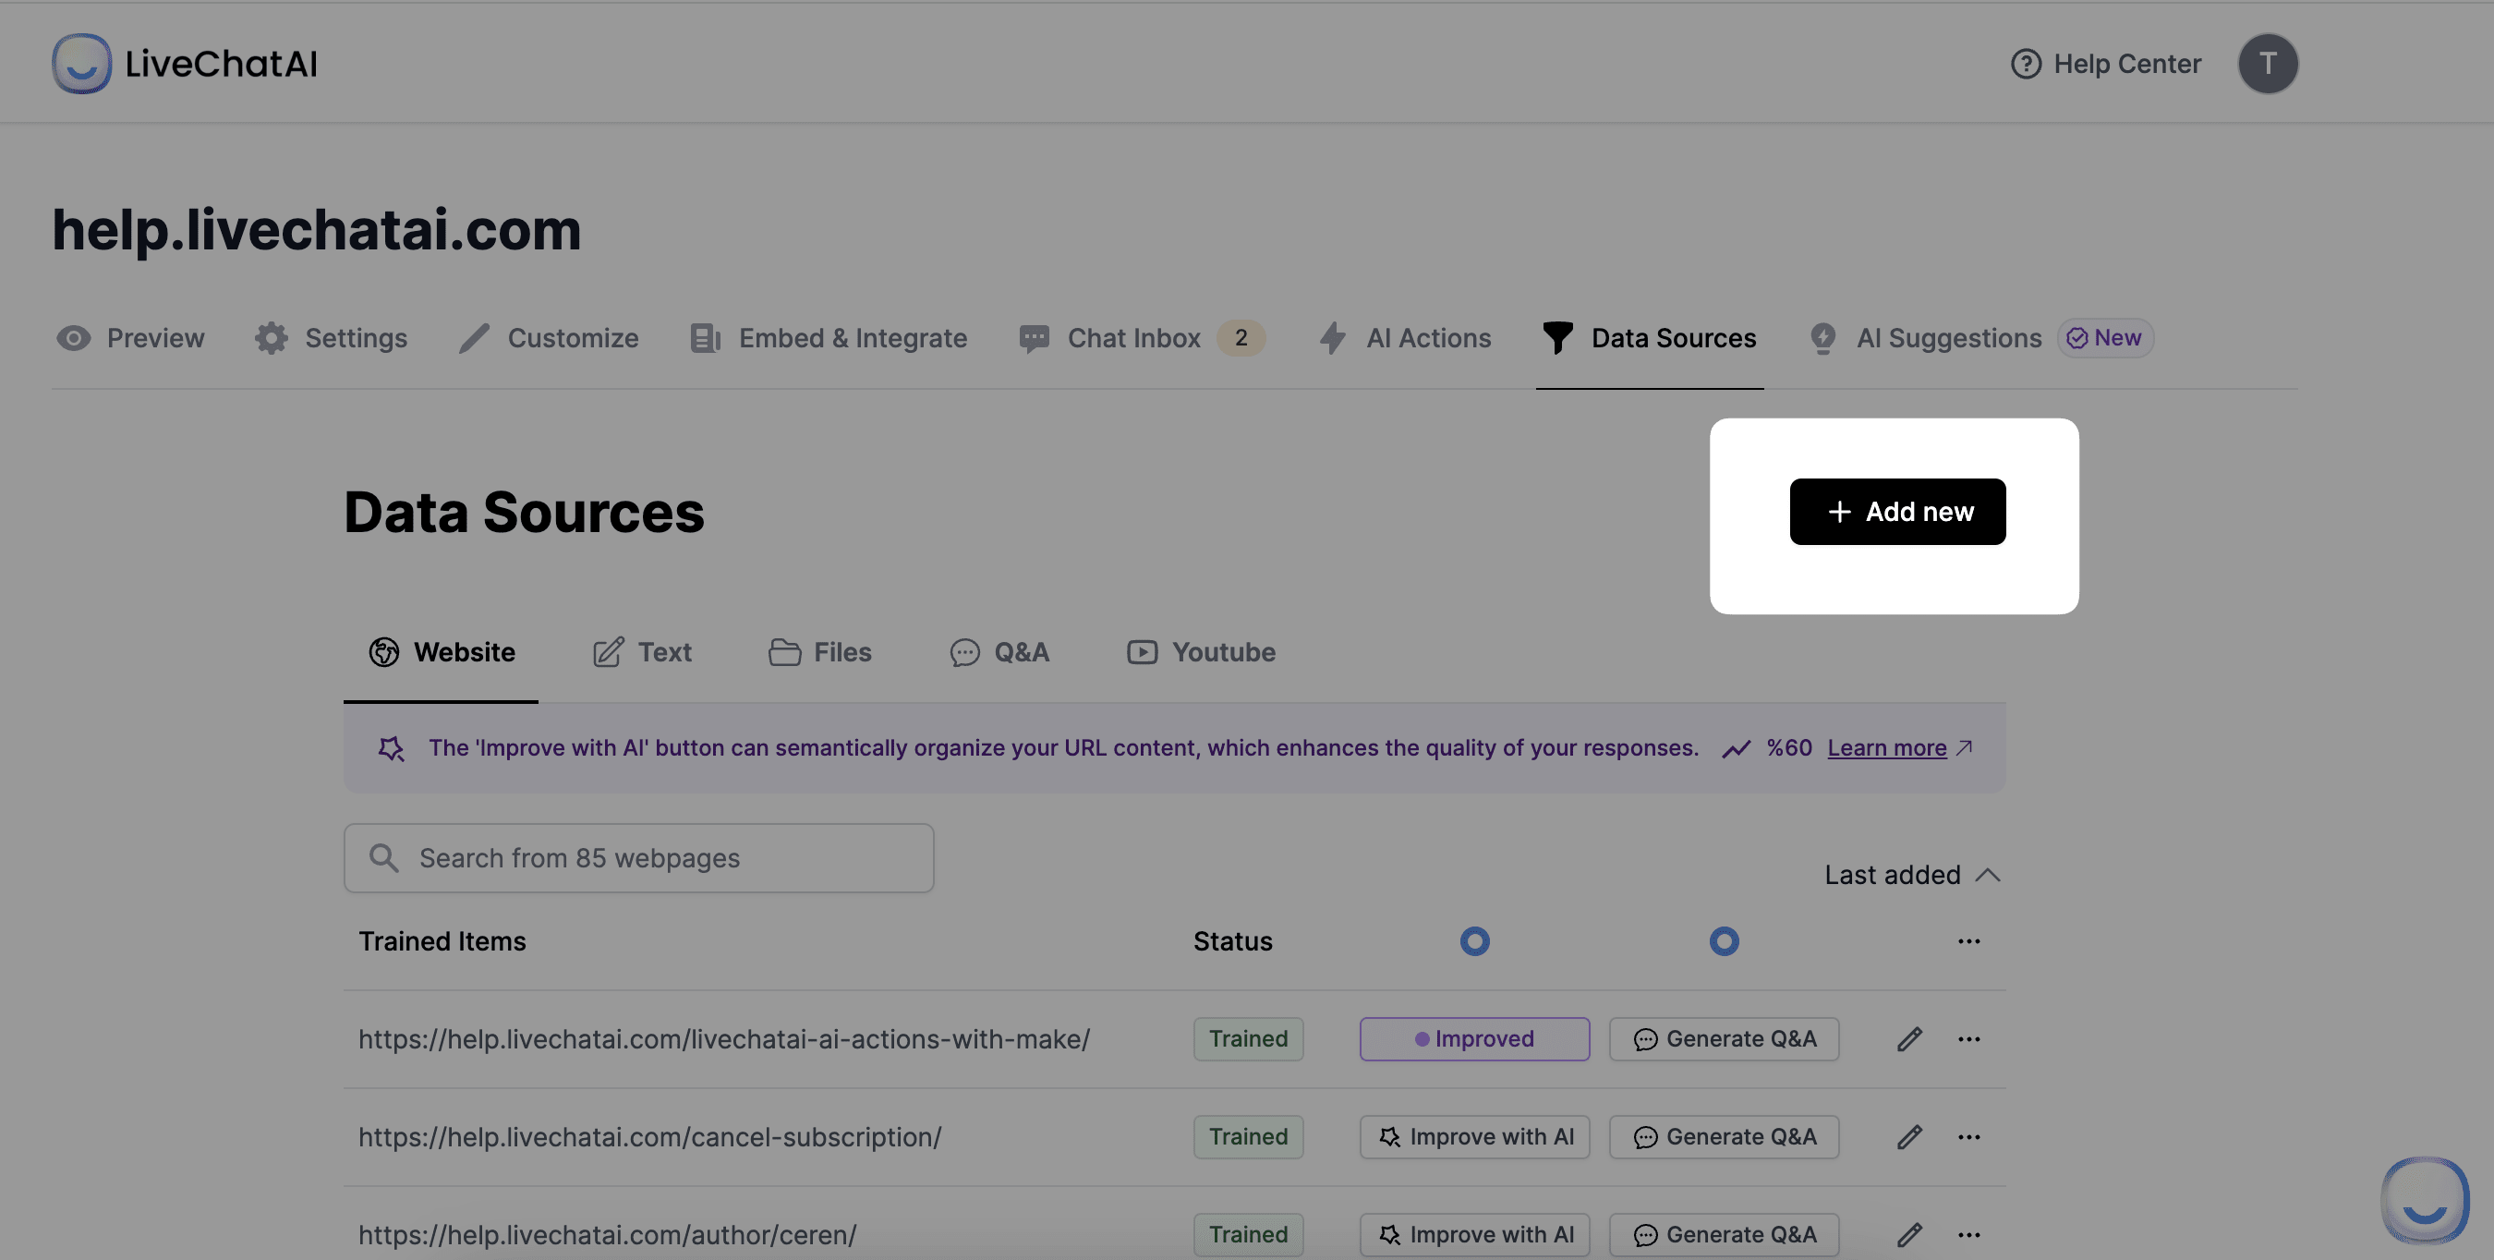Select the Website sub-tab
Screen dimensions: 2494x1260
click(x=442, y=652)
